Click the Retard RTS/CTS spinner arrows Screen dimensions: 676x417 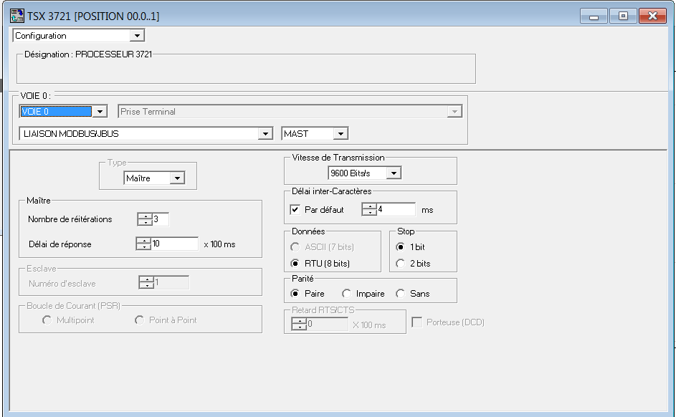(299, 324)
